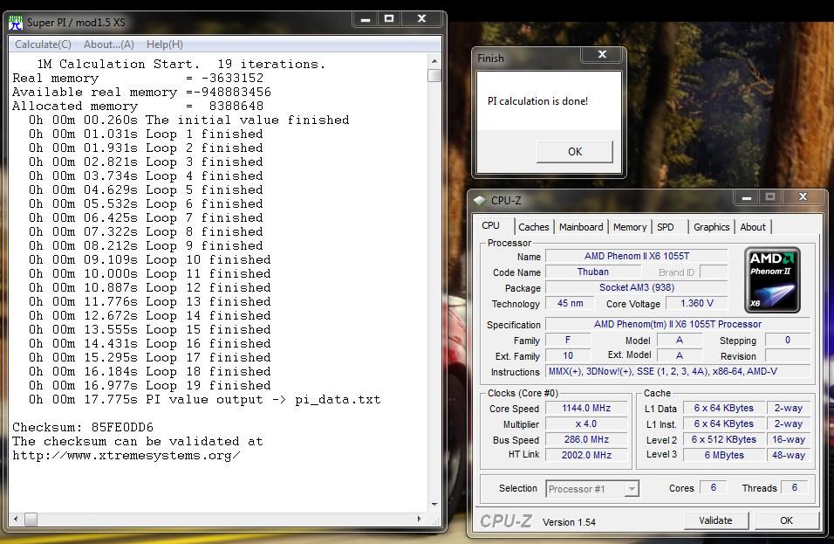Click the Core Speed value 1144.0 MHz
Image resolution: width=834 pixels, height=544 pixels.
click(586, 409)
